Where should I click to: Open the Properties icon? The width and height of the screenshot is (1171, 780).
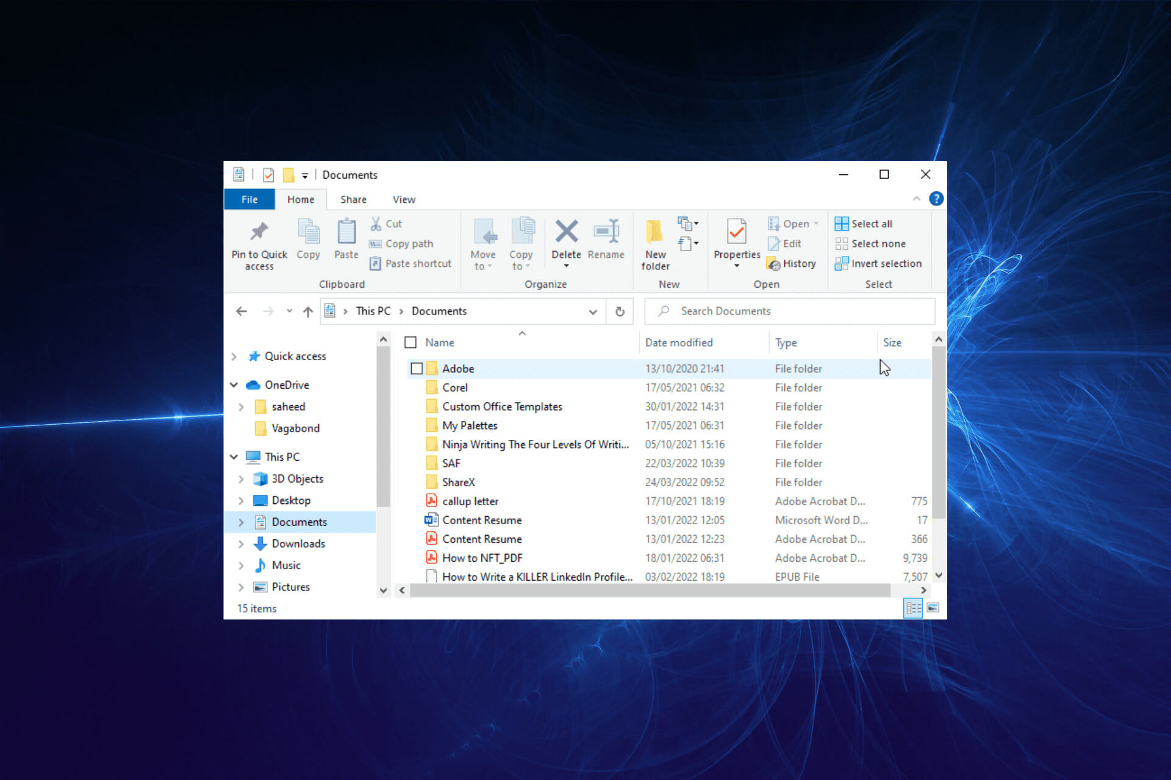(x=736, y=232)
